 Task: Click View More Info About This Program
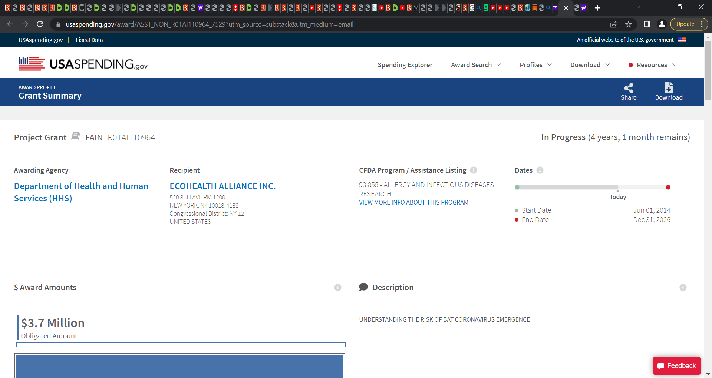[x=413, y=202]
